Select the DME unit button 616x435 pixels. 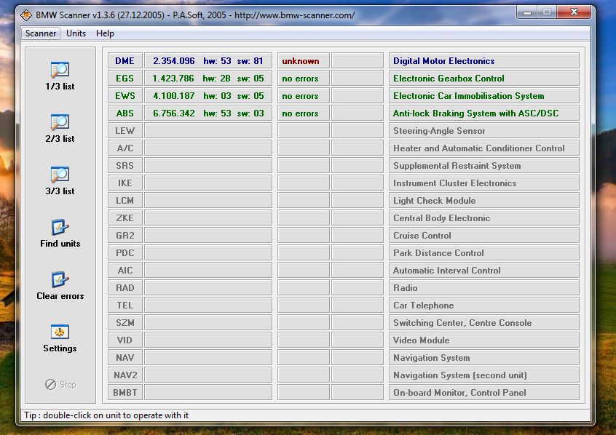[x=125, y=61]
